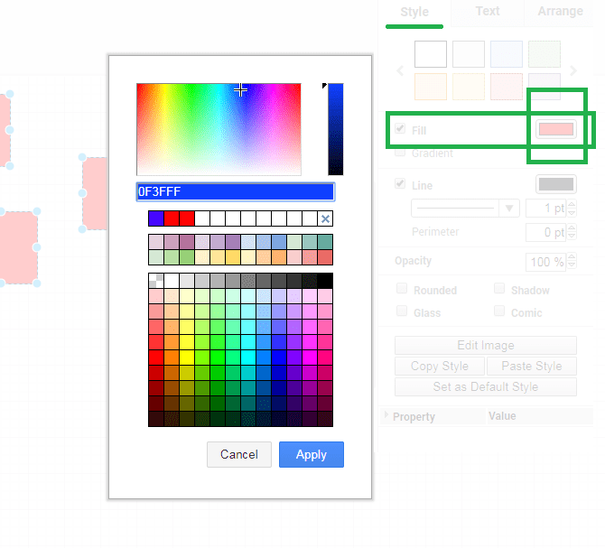Select the light orange style preset
Screen dimensions: 605x548
(x=431, y=87)
